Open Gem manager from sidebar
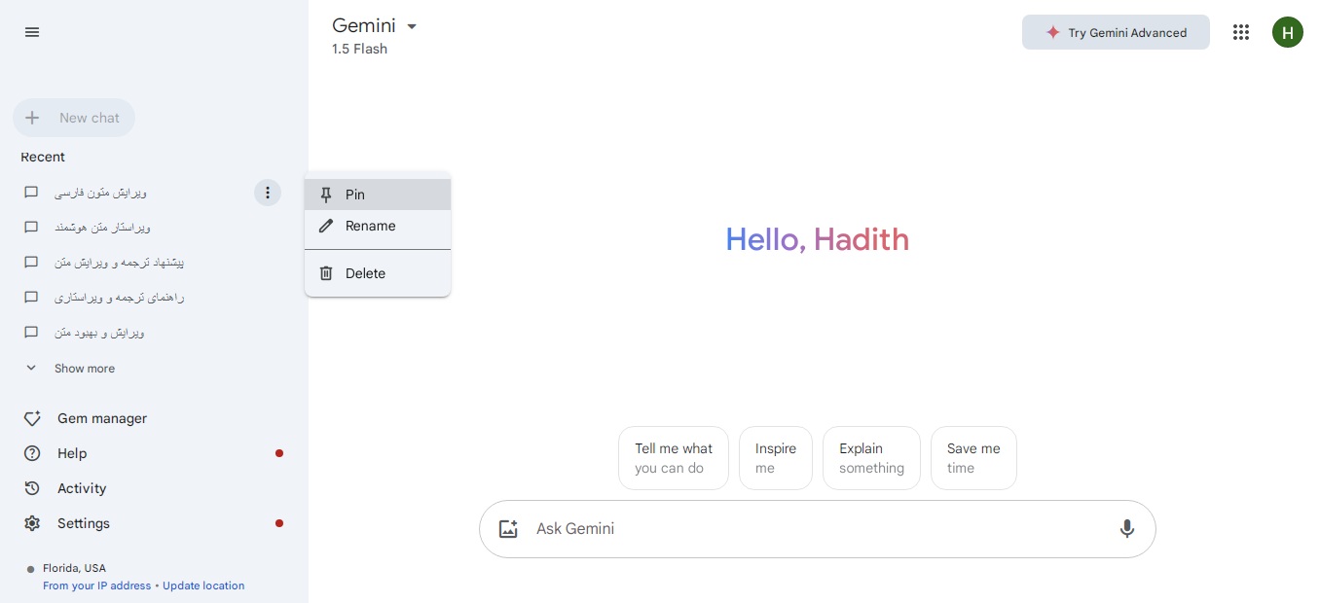 [101, 418]
